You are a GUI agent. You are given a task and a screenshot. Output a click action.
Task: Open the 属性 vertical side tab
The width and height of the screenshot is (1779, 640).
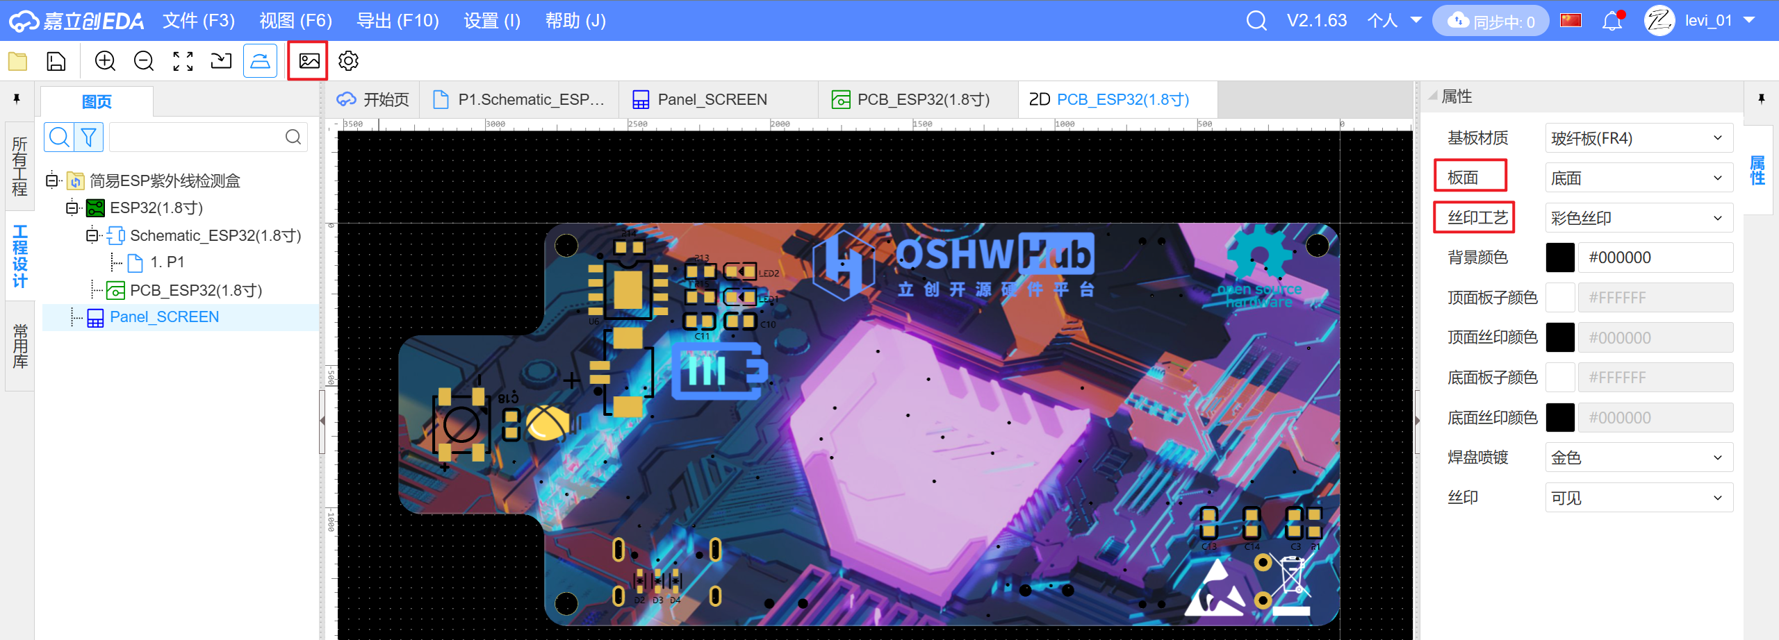pos(1757,170)
